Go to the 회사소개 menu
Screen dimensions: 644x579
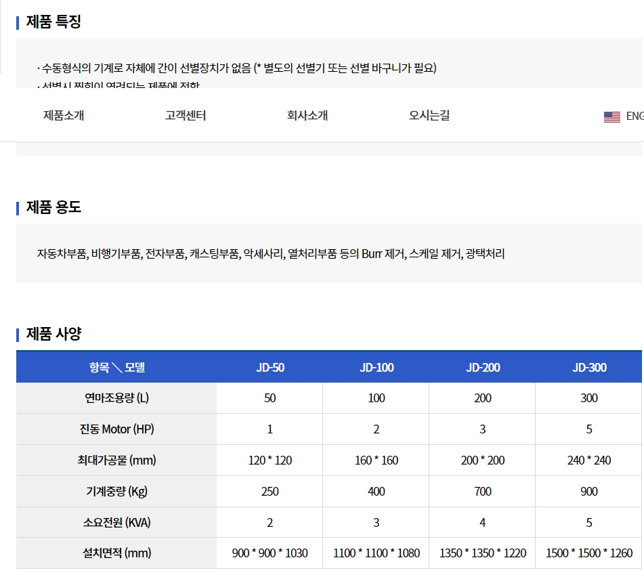click(307, 115)
